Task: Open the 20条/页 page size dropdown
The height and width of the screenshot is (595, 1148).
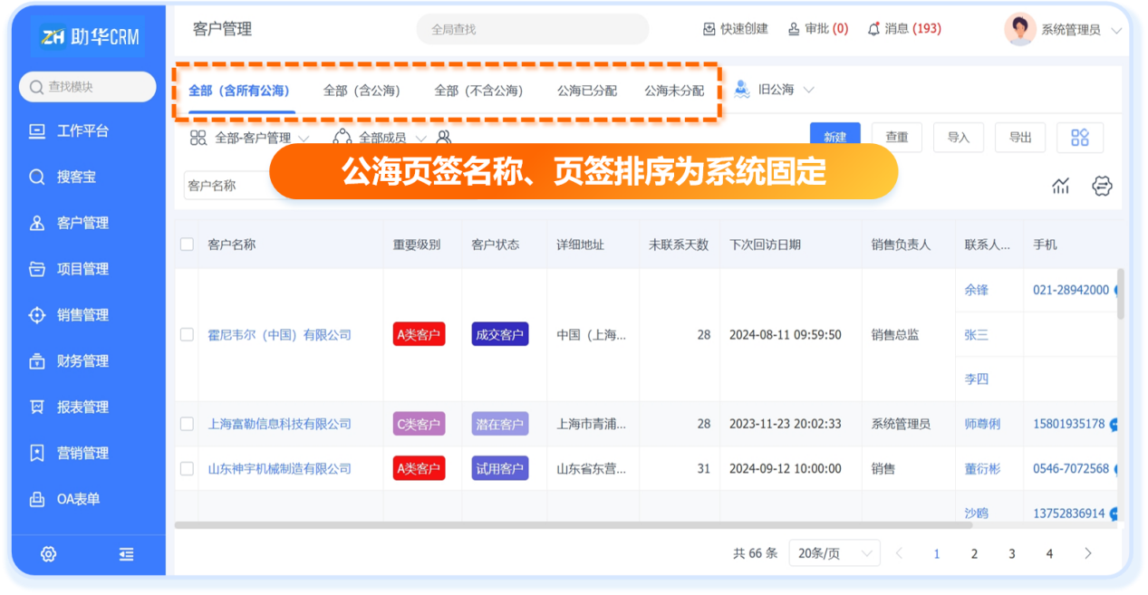Action: 834,553
